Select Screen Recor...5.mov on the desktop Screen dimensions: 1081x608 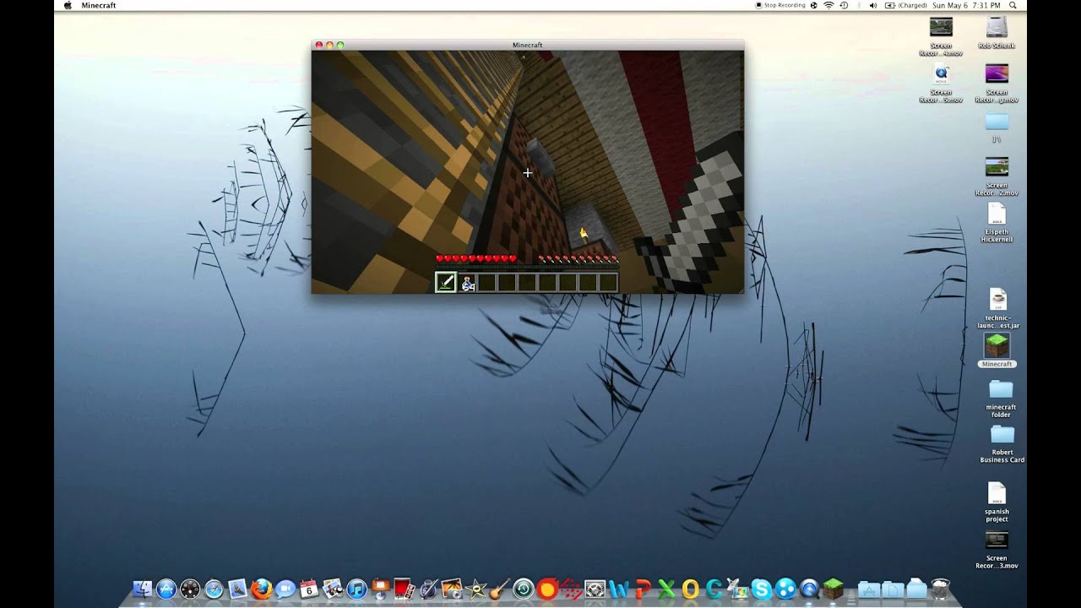click(x=941, y=84)
